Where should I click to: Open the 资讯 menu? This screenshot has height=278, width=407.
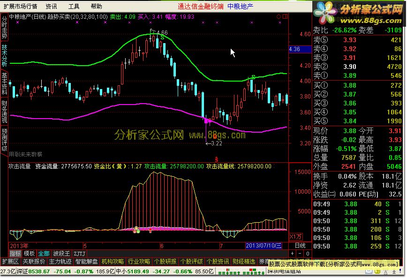pos(51,6)
